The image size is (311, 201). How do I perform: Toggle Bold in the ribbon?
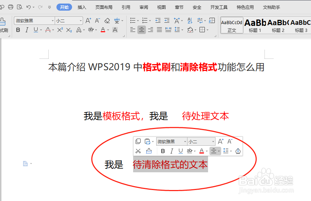(18, 30)
